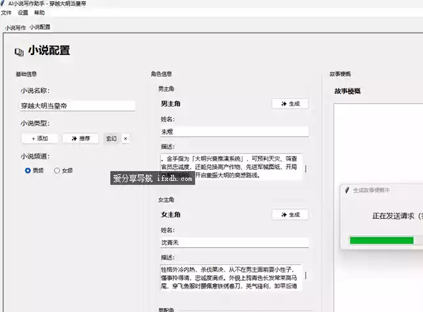Click the 基础信息 section label

pyautogui.click(x=26, y=74)
